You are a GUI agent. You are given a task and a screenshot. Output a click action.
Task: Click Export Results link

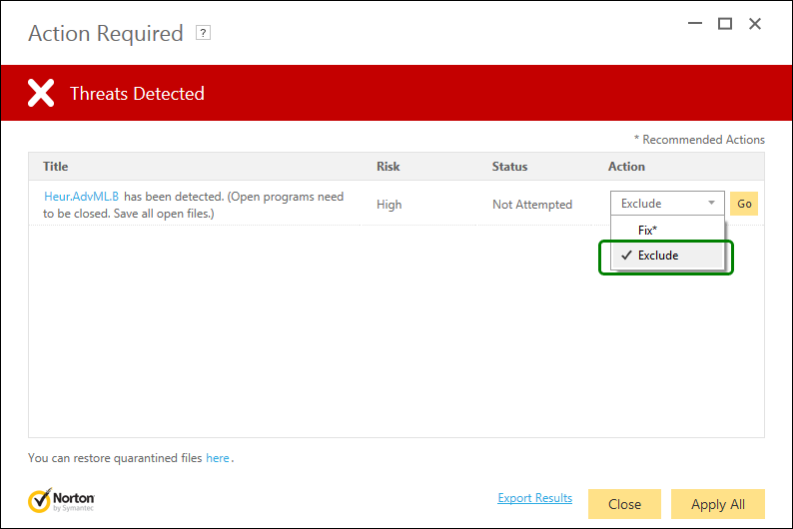534,498
